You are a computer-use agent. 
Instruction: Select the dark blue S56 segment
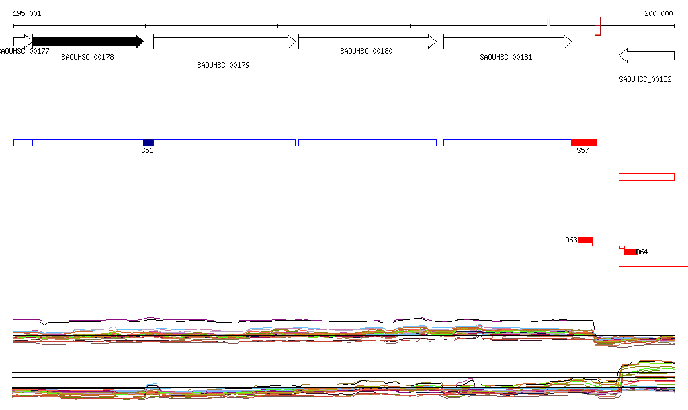[x=148, y=142]
